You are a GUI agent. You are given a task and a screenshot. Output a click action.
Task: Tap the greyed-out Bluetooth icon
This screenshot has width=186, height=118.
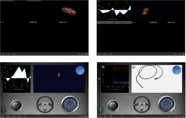(x=4, y=109)
